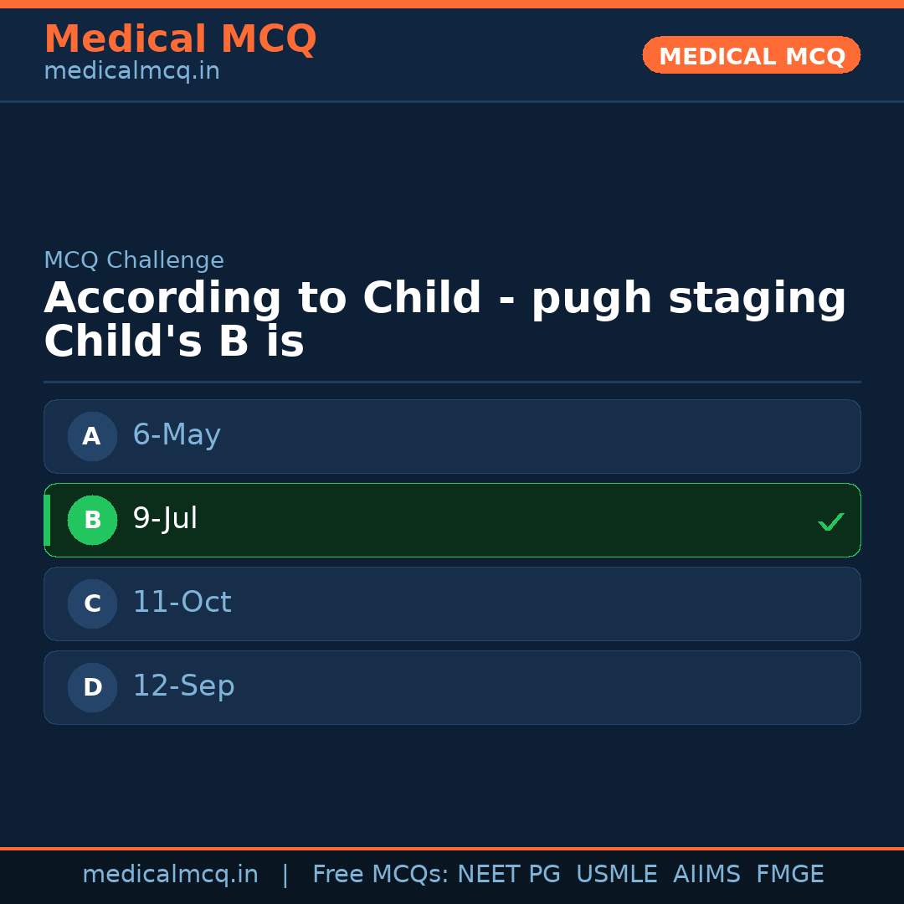Viewport: 904px width, 904px height.
Task: Open the AIIMS free MCQs link
Action: (x=707, y=874)
